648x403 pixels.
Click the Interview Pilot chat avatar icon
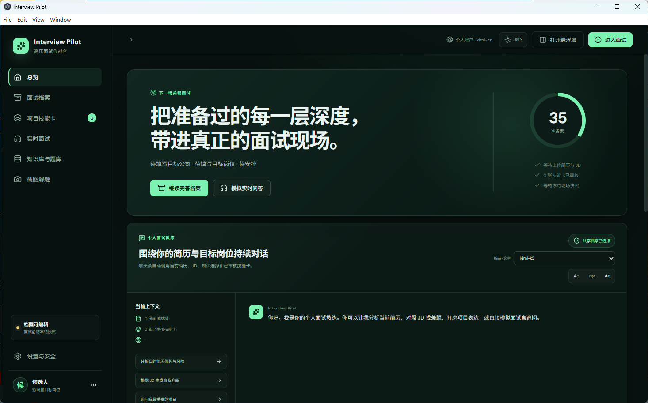256,312
